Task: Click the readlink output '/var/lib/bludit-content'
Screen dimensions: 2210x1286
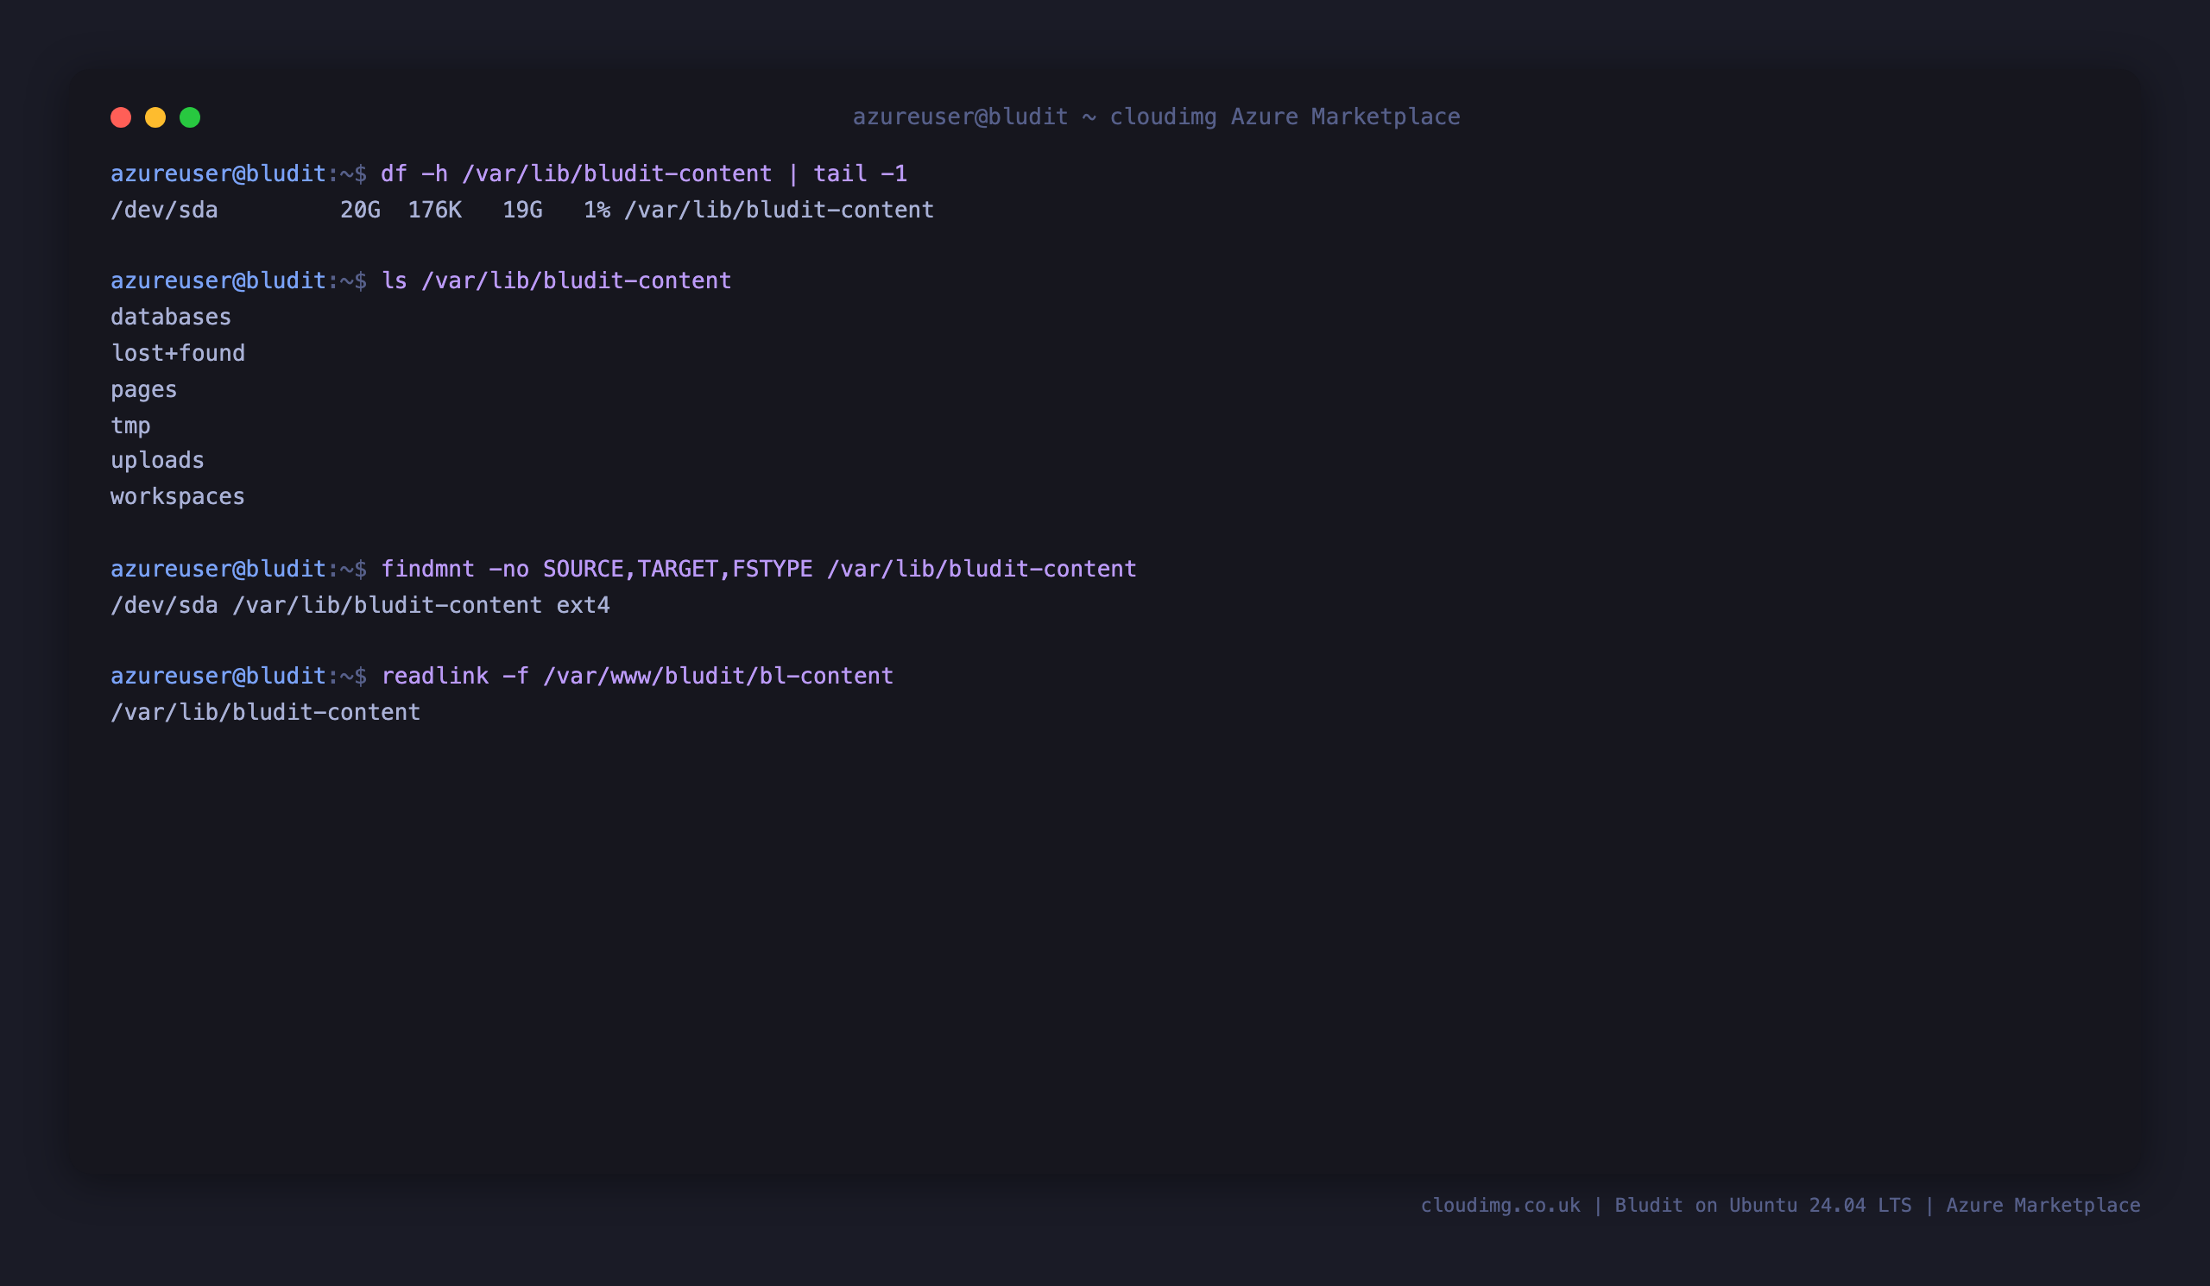Action: (x=266, y=712)
